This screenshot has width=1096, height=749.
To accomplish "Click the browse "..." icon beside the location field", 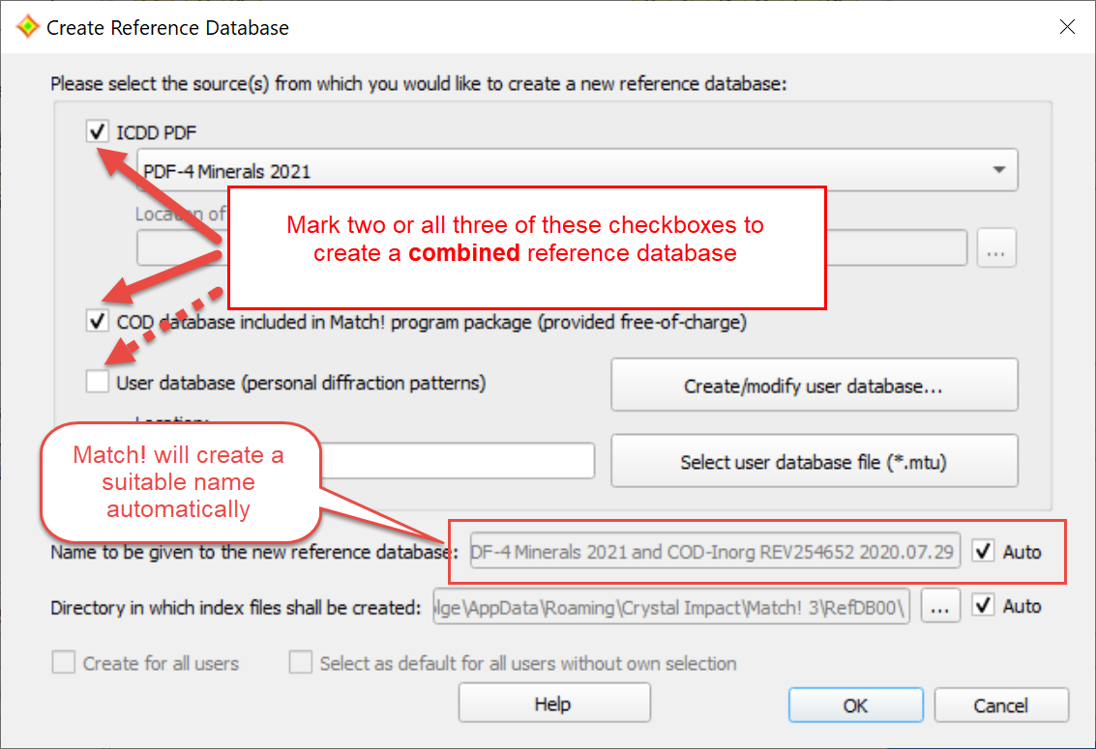I will [996, 247].
